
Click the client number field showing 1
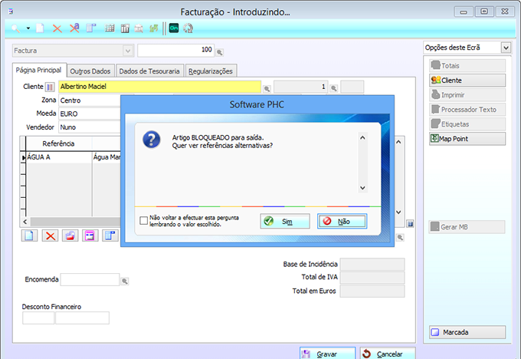point(300,87)
